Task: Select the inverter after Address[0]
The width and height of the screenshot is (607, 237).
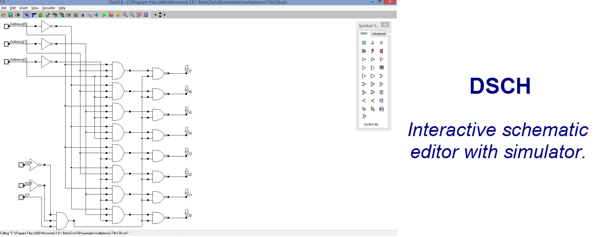Action: [x=46, y=26]
